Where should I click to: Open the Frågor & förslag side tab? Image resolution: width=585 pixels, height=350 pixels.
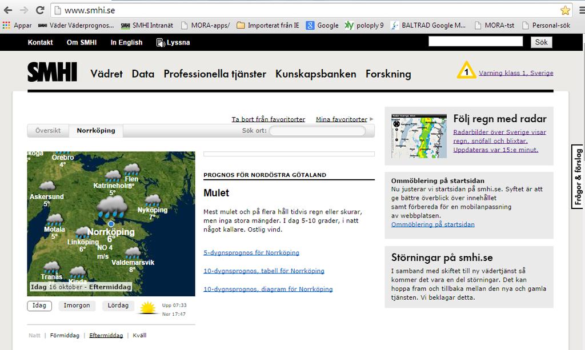(x=577, y=176)
